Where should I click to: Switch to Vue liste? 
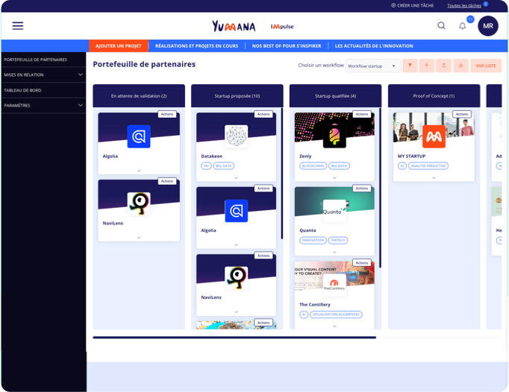486,66
